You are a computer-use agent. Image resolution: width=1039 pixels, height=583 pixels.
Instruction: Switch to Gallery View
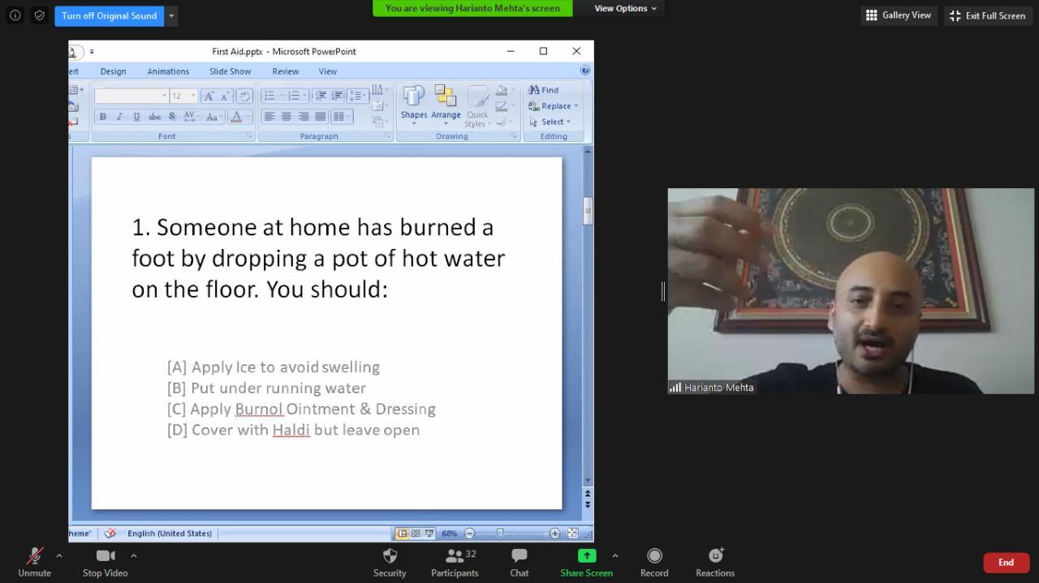[899, 15]
